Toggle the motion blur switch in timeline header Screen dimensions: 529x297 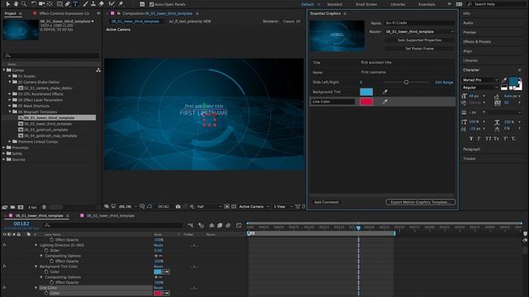point(228,225)
